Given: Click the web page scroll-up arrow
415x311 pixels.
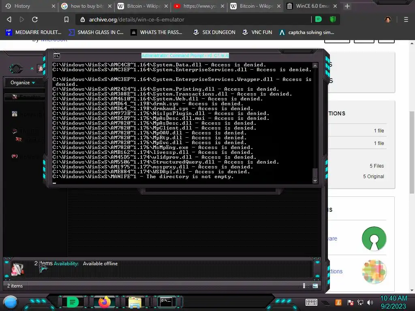Looking at the screenshot, I should click(412, 43).
